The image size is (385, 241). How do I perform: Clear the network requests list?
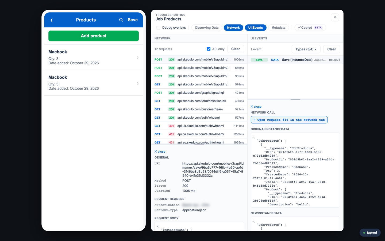point(236,49)
